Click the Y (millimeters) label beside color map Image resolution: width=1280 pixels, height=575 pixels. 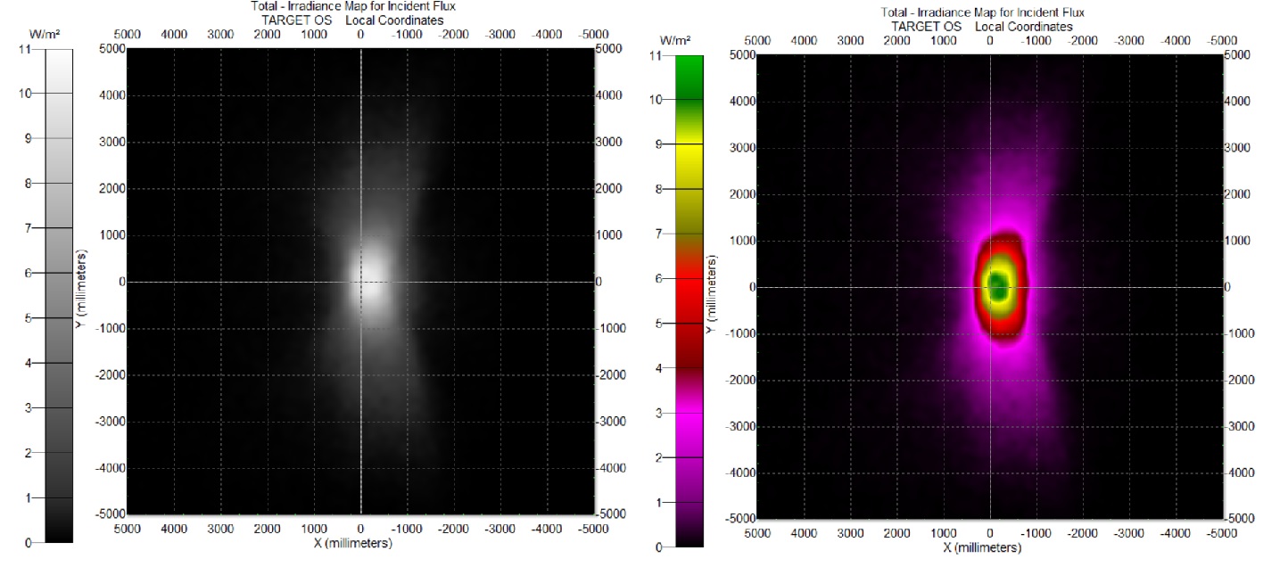(713, 294)
